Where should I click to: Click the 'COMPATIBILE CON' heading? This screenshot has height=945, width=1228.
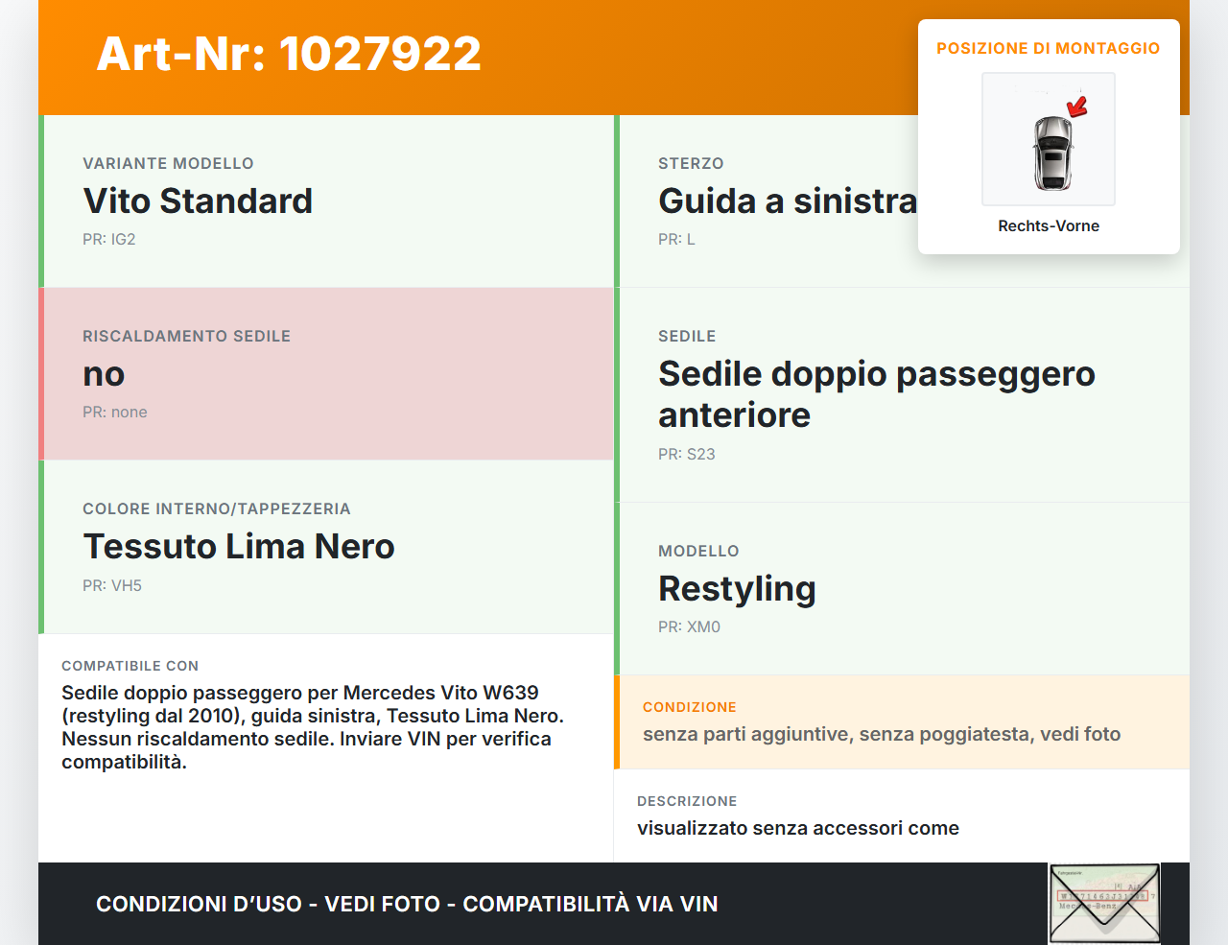tap(130, 666)
